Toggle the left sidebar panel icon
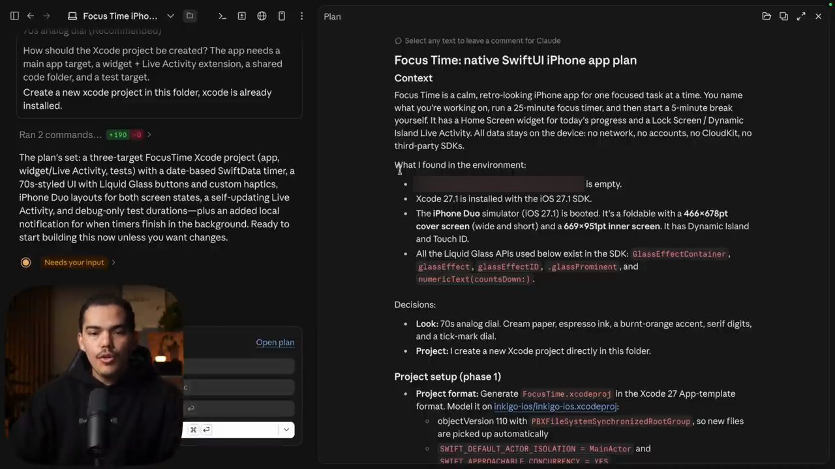Image resolution: width=835 pixels, height=469 pixels. tap(14, 16)
